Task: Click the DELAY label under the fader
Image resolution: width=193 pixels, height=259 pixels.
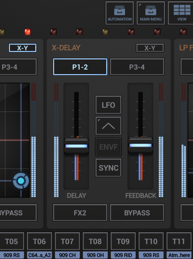Action: tap(76, 195)
